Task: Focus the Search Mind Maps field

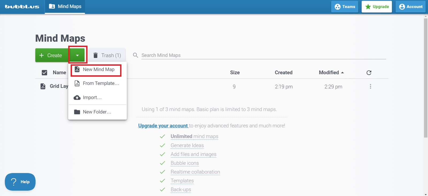Action: click(263, 55)
